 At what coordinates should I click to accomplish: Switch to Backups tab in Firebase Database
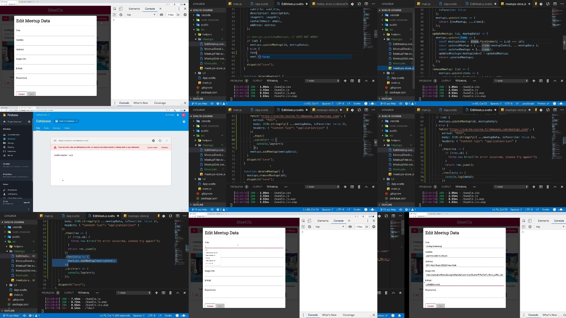56,128
